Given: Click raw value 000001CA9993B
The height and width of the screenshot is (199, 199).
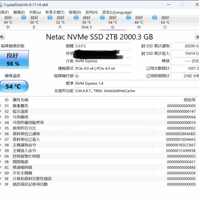Looking at the screenshot, I should pos(181,151).
